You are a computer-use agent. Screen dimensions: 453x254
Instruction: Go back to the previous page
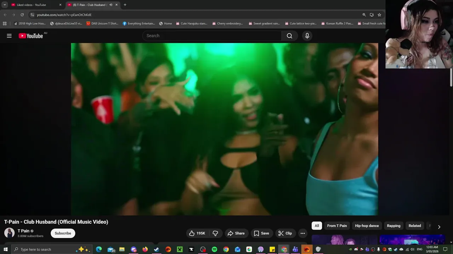[5, 15]
